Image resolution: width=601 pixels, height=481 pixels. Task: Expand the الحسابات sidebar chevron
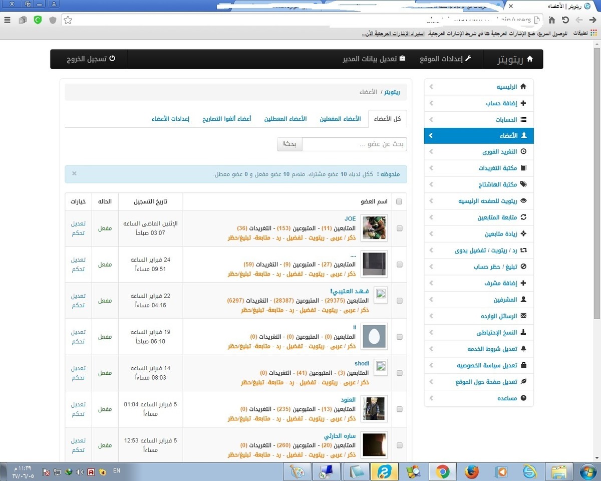pyautogui.click(x=431, y=120)
